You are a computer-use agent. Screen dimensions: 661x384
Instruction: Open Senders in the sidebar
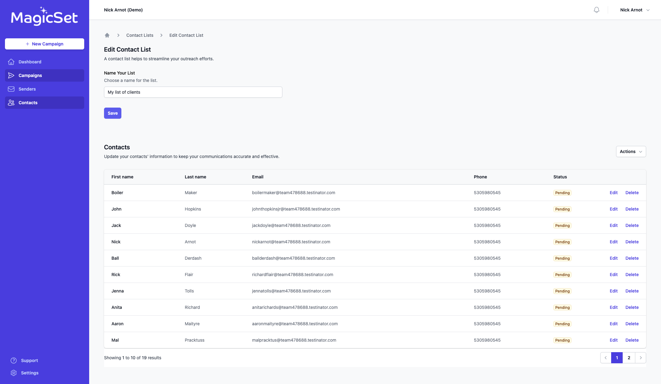pyautogui.click(x=45, y=89)
